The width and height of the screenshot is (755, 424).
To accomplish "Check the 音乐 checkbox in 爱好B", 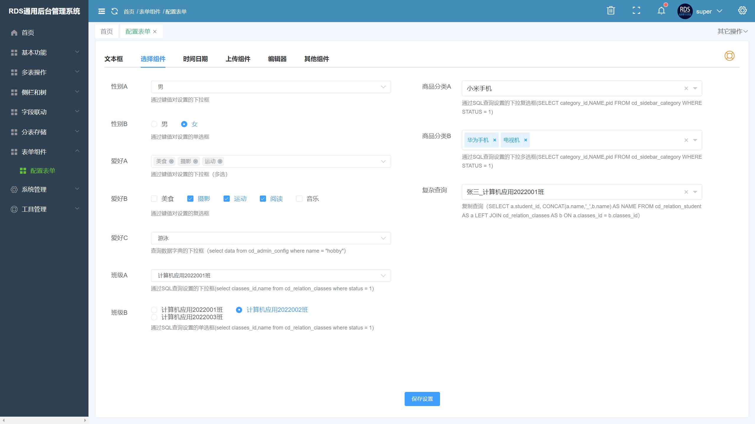I will tap(299, 199).
